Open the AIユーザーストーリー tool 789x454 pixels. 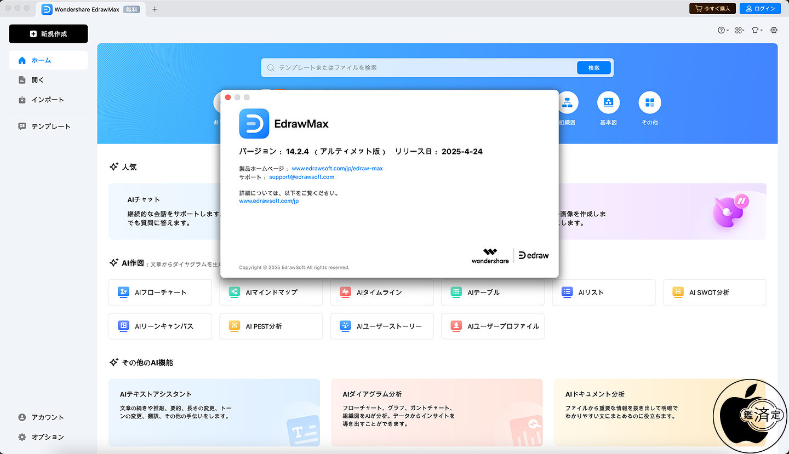382,326
